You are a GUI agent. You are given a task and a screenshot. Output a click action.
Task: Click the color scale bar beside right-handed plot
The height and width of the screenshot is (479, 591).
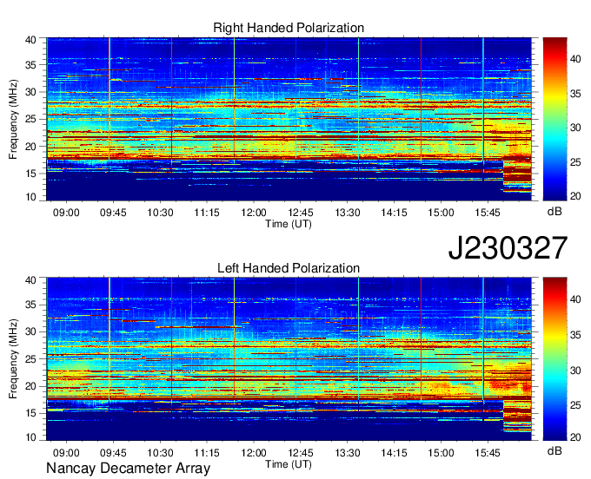coord(554,119)
